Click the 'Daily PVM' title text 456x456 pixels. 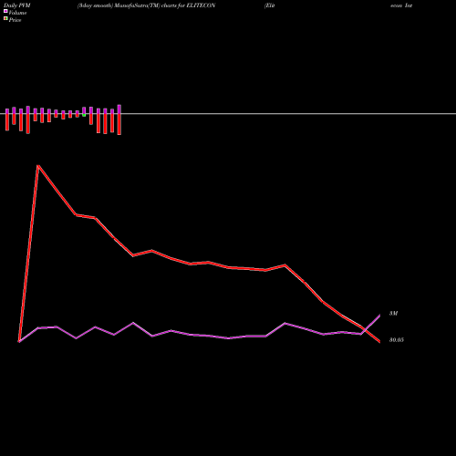point(17,5)
